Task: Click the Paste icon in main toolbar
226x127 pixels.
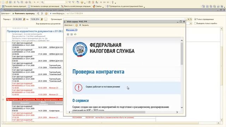Action: [x=22, y=2]
